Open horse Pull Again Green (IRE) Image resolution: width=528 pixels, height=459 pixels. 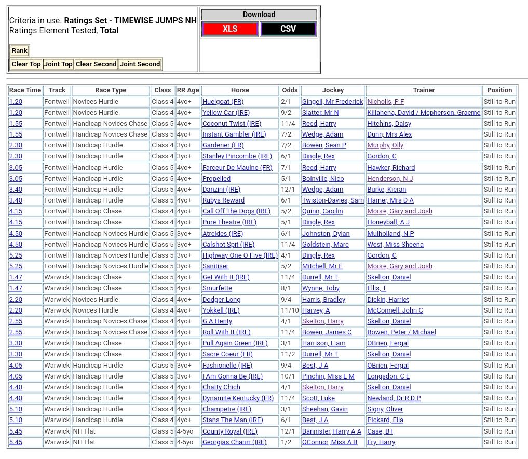tap(235, 343)
